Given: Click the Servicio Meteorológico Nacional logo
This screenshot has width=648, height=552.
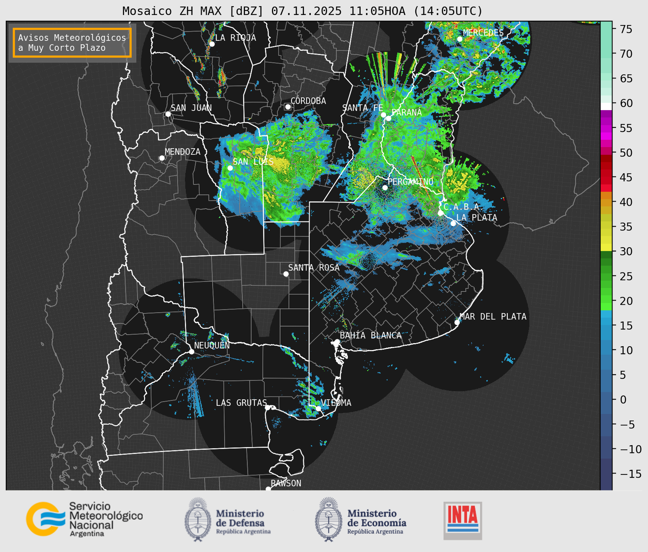Looking at the screenshot, I should 85,519.
